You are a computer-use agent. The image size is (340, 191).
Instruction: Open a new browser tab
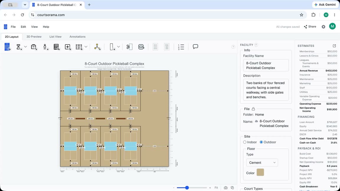tap(89, 5)
